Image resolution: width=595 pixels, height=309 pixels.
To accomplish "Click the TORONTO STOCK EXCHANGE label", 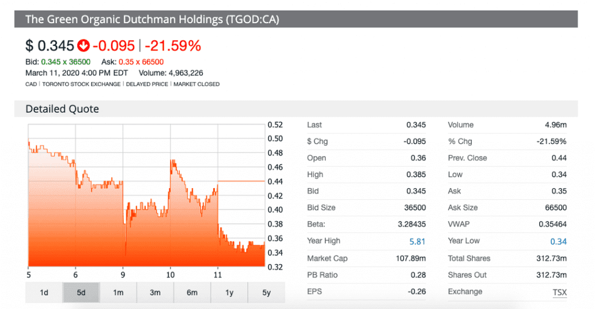I will tap(81, 84).
